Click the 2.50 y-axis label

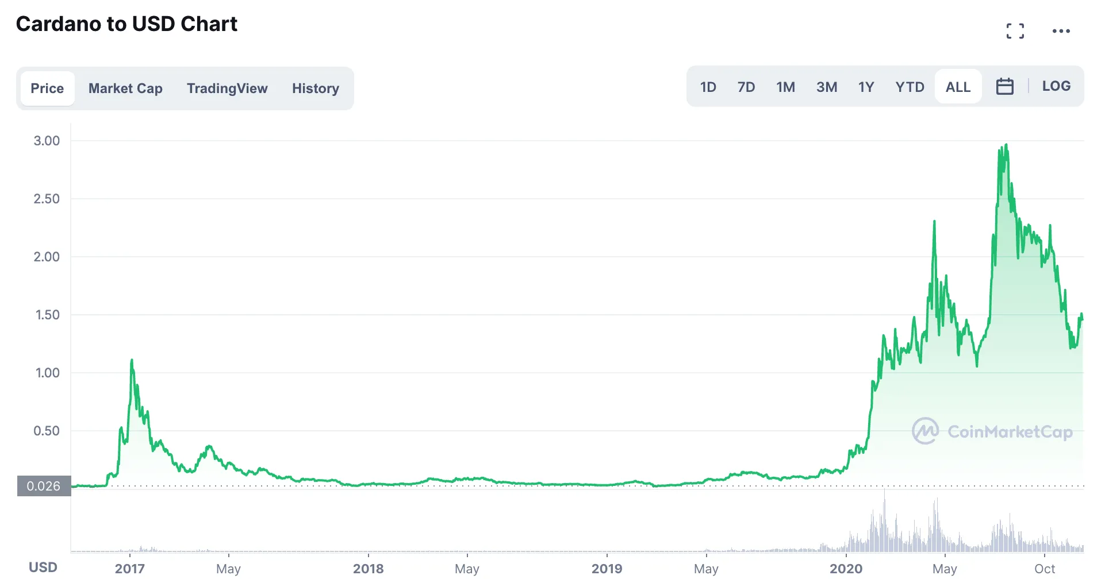click(47, 199)
